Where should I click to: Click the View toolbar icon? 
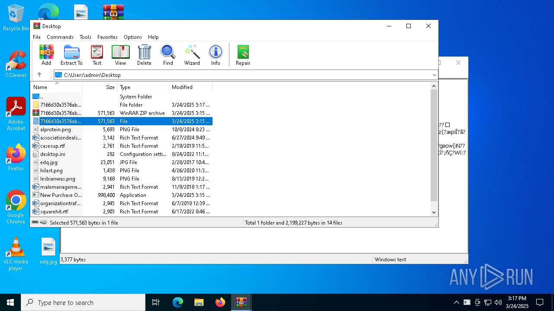(x=120, y=55)
